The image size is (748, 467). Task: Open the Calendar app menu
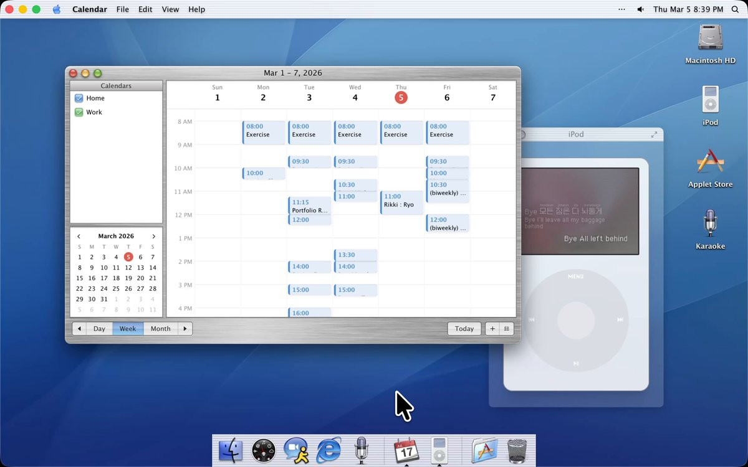coord(89,9)
